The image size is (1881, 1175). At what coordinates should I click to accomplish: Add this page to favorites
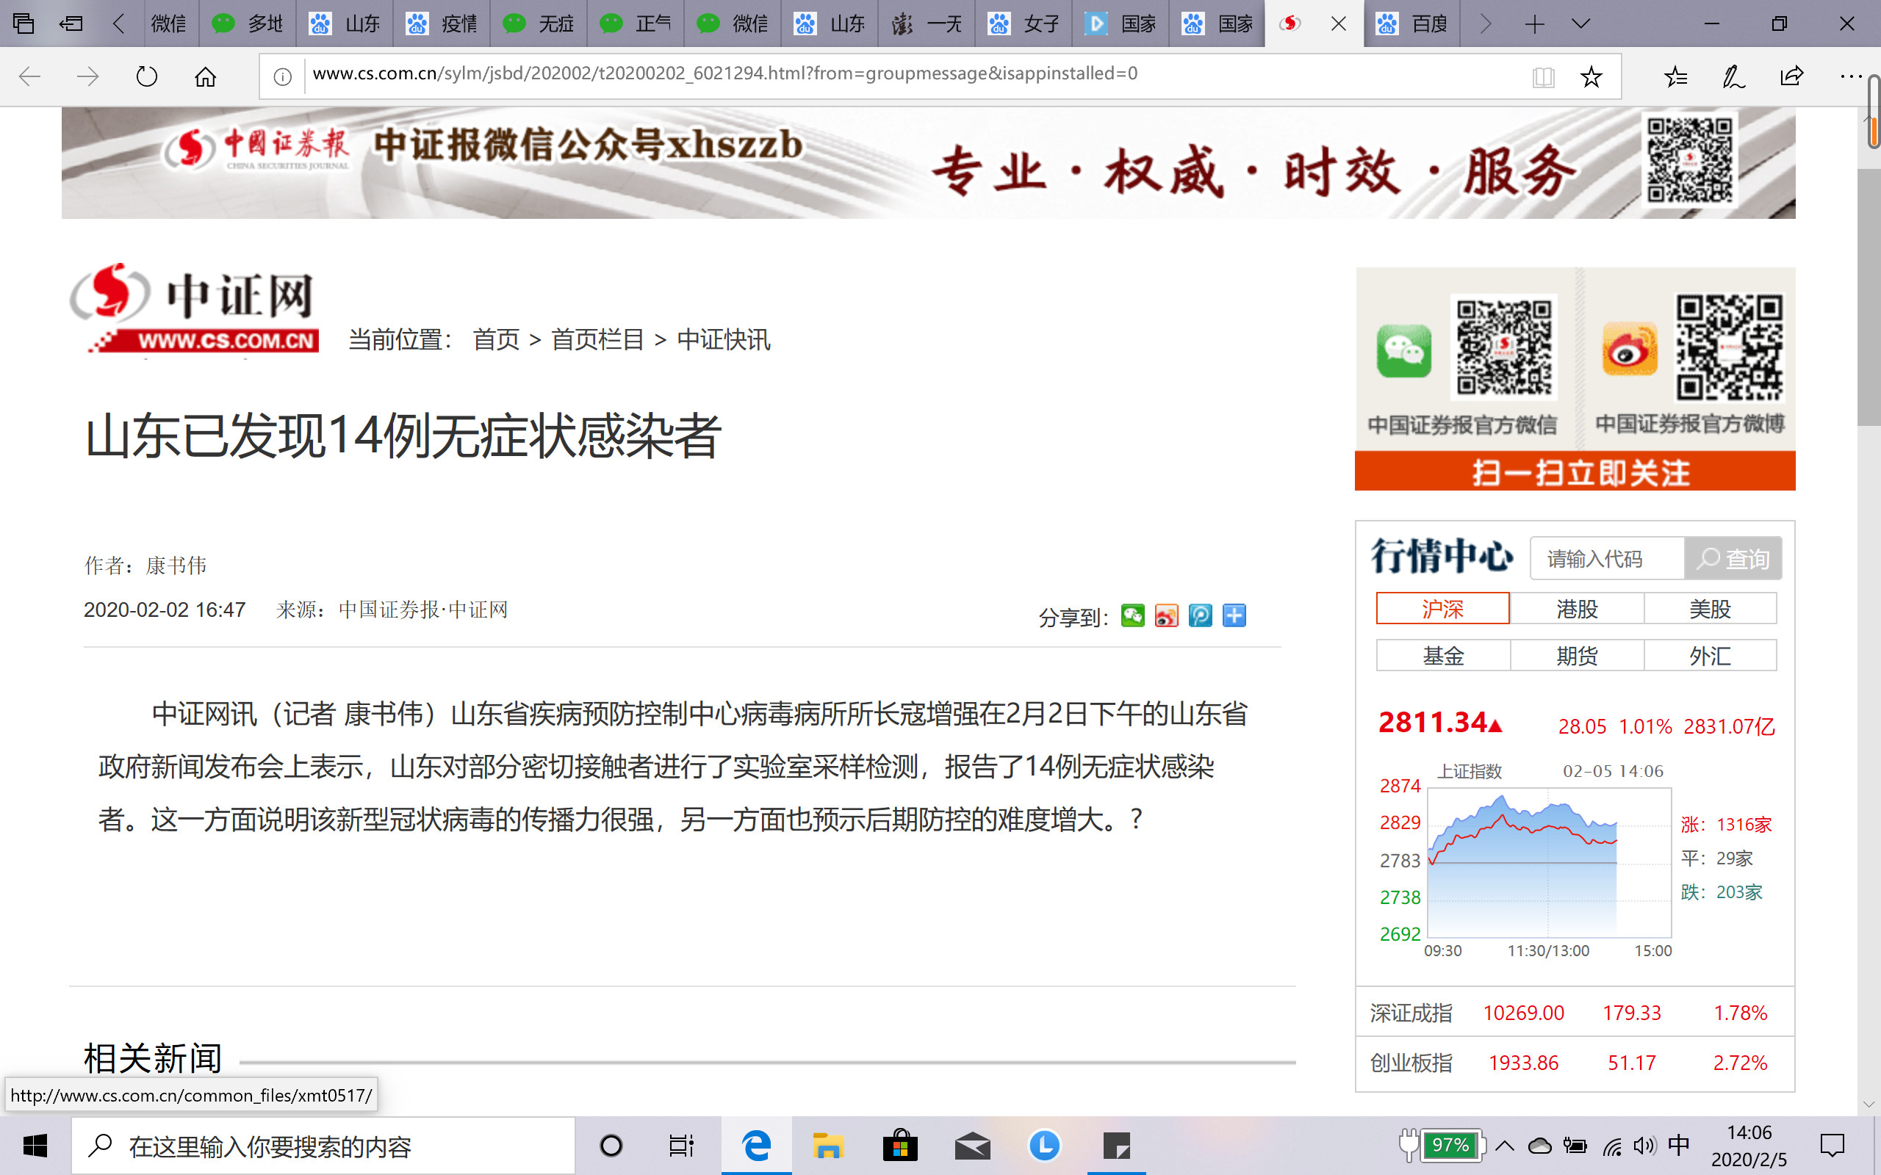1592,76
